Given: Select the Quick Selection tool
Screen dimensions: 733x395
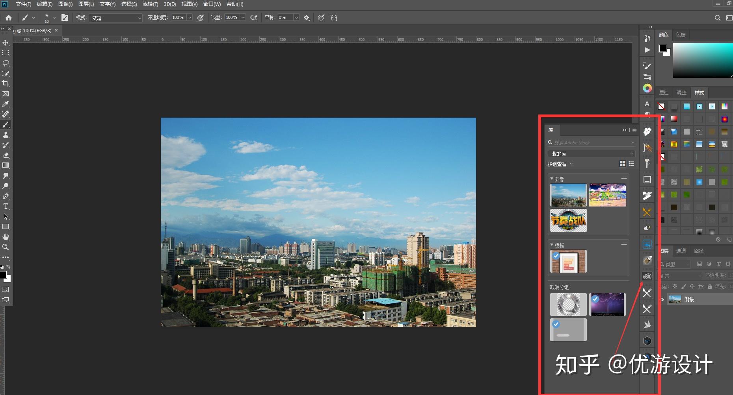Looking at the screenshot, I should point(6,73).
